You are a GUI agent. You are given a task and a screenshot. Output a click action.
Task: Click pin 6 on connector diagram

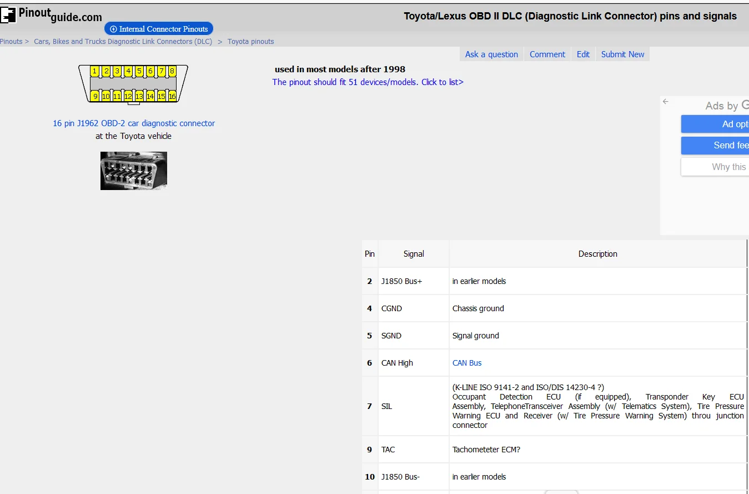[150, 71]
